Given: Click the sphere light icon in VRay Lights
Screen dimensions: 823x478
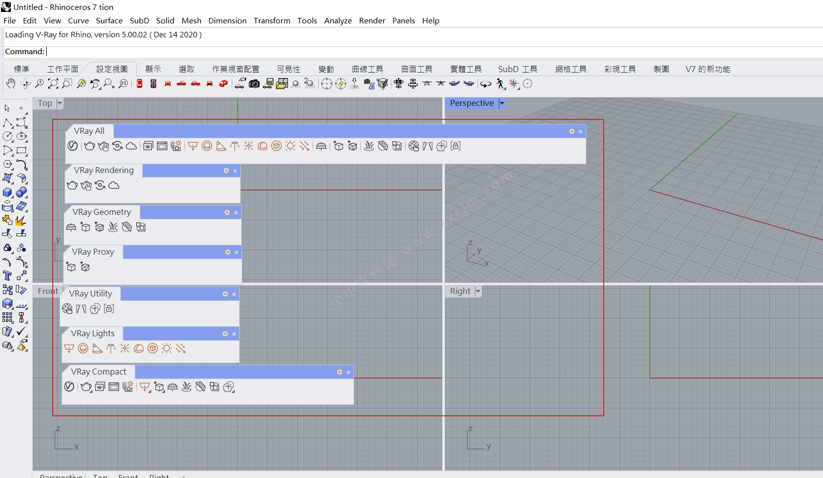Looking at the screenshot, I should click(83, 348).
